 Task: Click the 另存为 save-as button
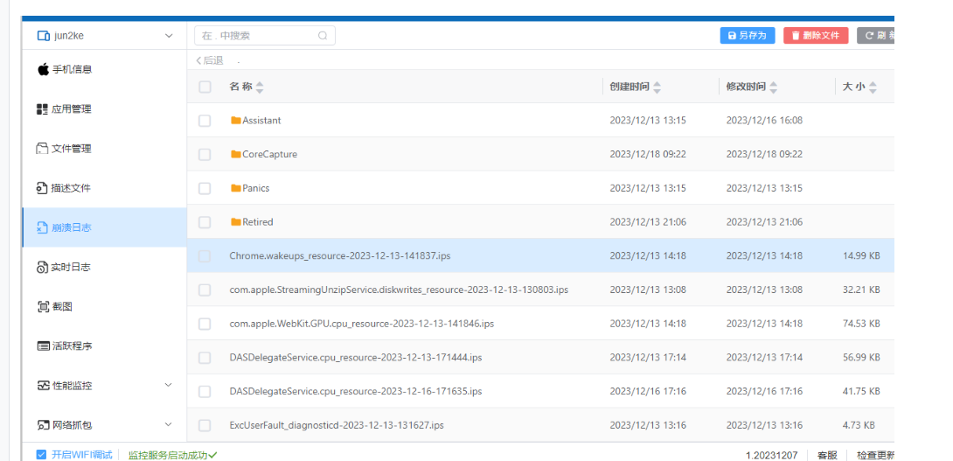point(747,35)
